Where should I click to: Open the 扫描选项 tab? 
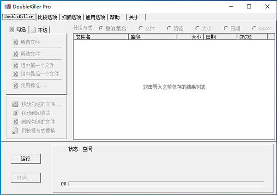(x=72, y=18)
